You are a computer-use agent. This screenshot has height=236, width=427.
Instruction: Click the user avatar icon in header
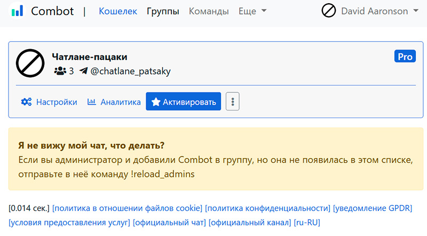coord(329,11)
